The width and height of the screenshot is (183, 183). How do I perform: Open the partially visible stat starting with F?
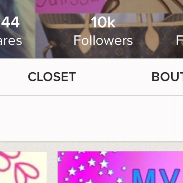tap(180, 40)
